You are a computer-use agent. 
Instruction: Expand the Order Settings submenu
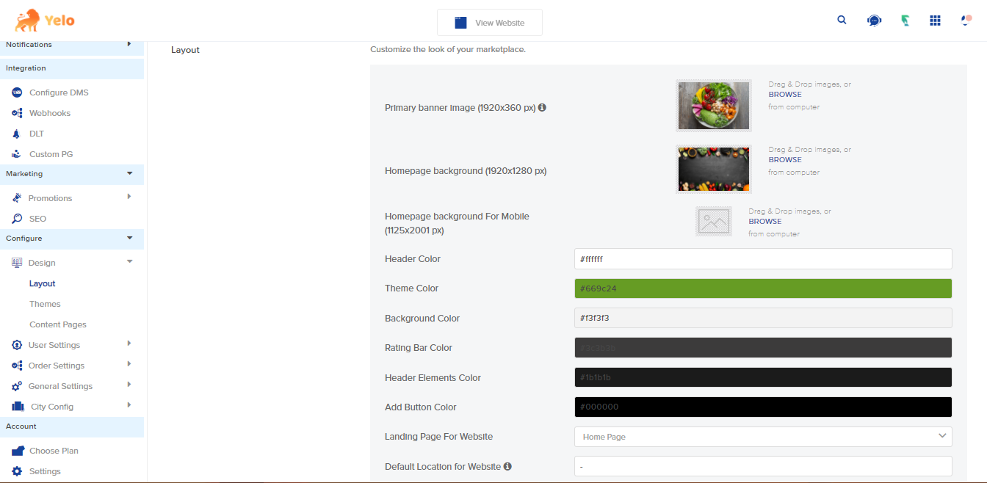tap(129, 364)
